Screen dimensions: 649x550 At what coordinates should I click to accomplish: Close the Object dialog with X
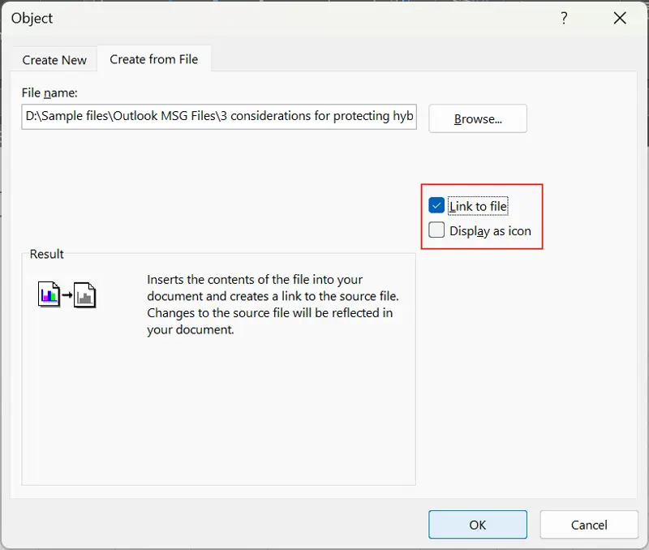tap(620, 19)
